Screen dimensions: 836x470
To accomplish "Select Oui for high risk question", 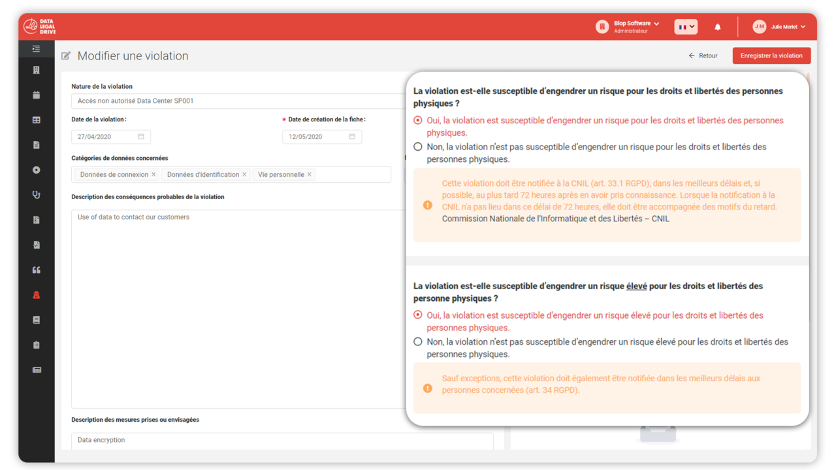I will [418, 315].
